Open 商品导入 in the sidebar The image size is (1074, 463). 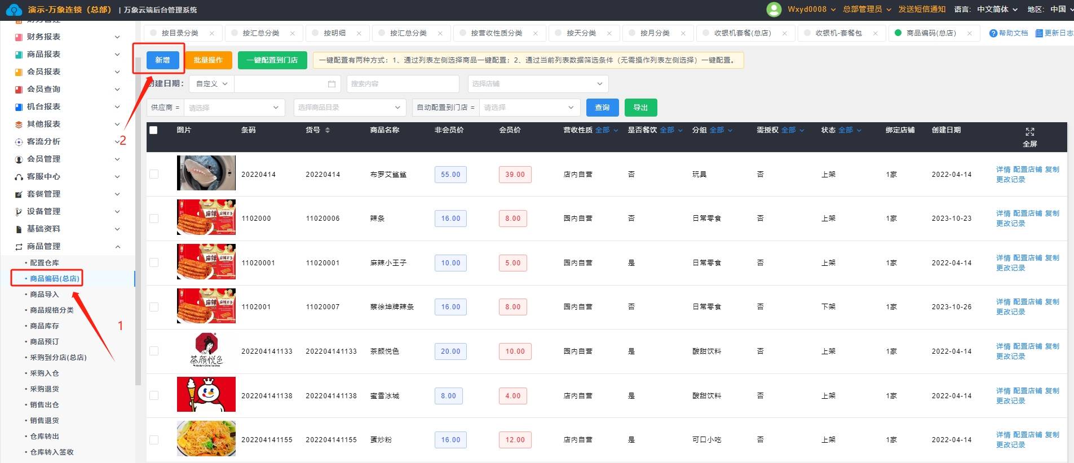44,295
